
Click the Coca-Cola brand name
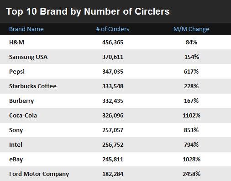23,115
